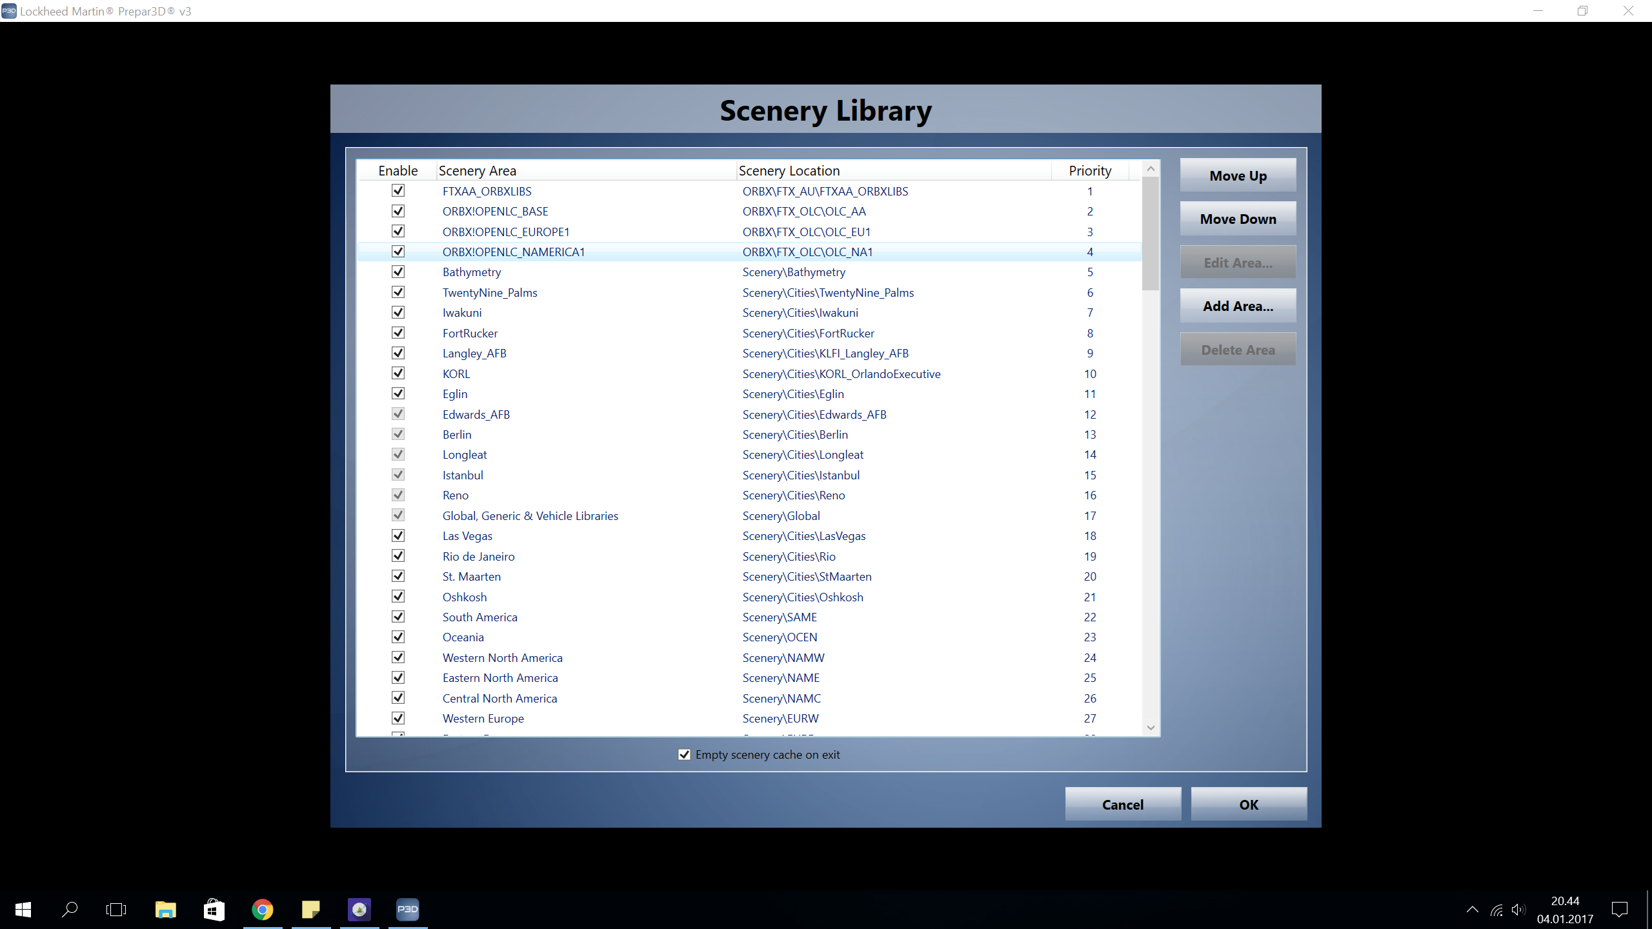Viewport: 1652px width, 929px height.
Task: Select the Oceania scenery area
Action: [749, 637]
